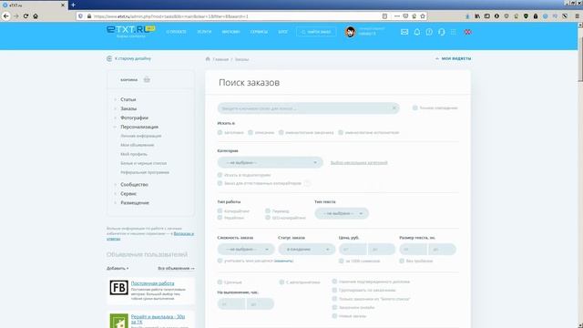This screenshot has width=583, height=328.
Task: Open the notifications bell icon
Action: click(x=417, y=32)
